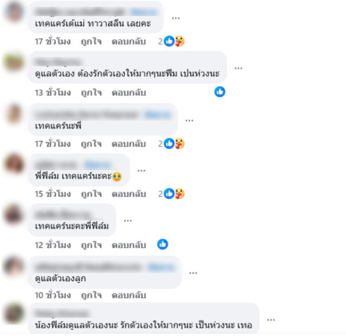The height and width of the screenshot is (336, 346).
Task: Open options menu beside ดูแลตัวเองลูก comment
Action: pos(193,273)
